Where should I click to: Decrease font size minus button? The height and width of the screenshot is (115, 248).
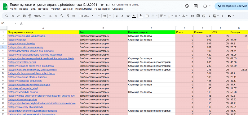pyautogui.click(x=99, y=16)
